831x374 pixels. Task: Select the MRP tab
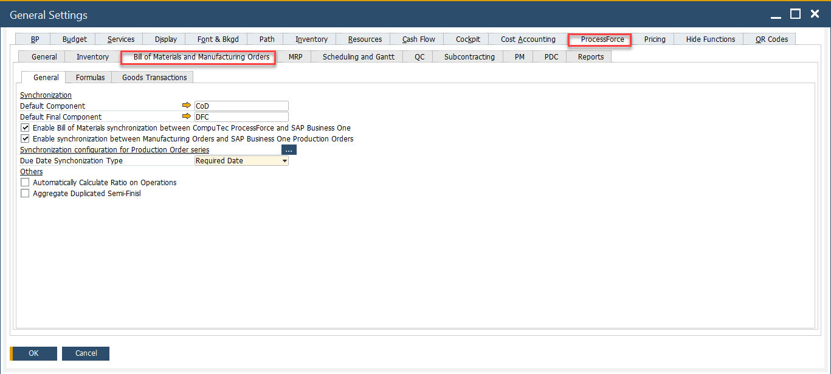tap(295, 56)
